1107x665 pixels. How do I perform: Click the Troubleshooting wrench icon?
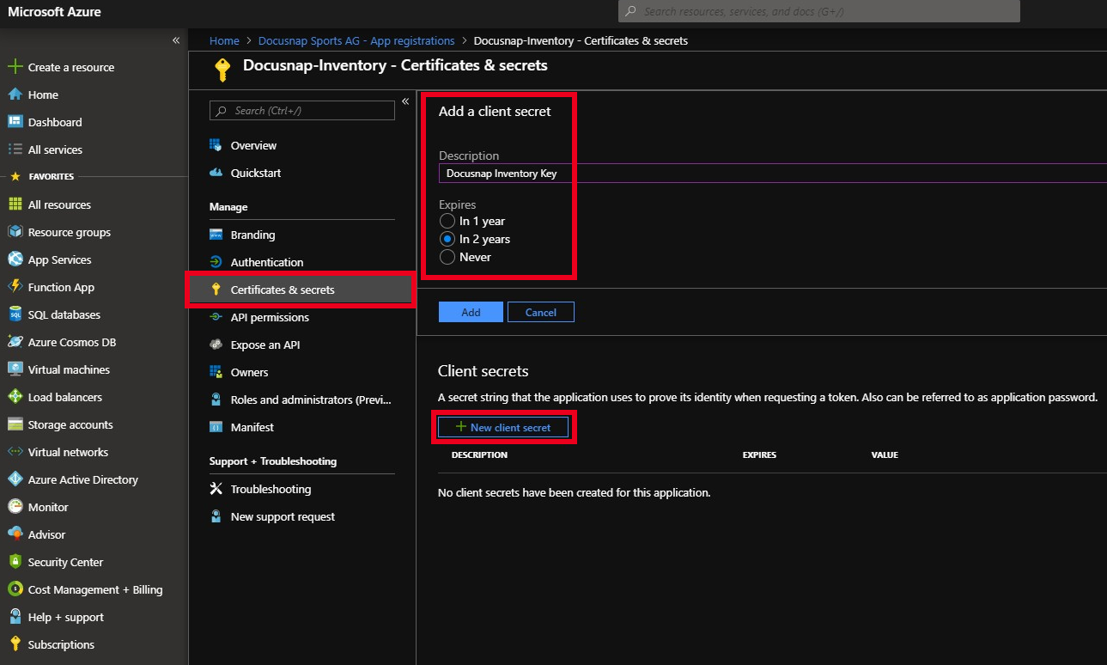(216, 489)
